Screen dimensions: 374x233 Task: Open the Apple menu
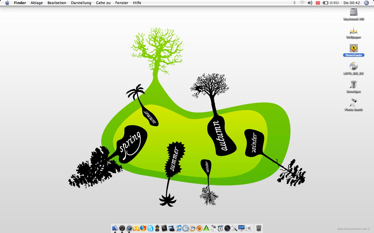[7, 3]
